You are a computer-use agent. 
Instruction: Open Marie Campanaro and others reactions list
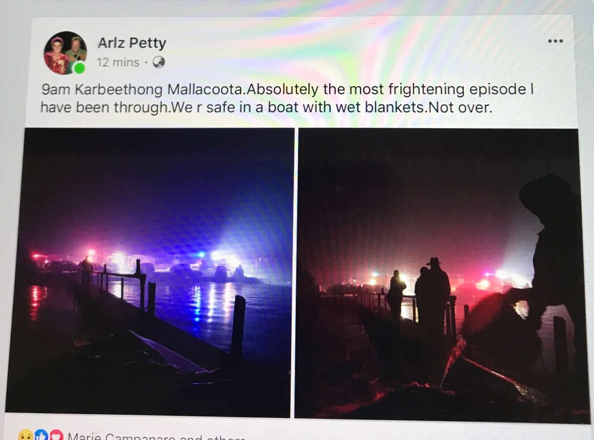point(156,436)
